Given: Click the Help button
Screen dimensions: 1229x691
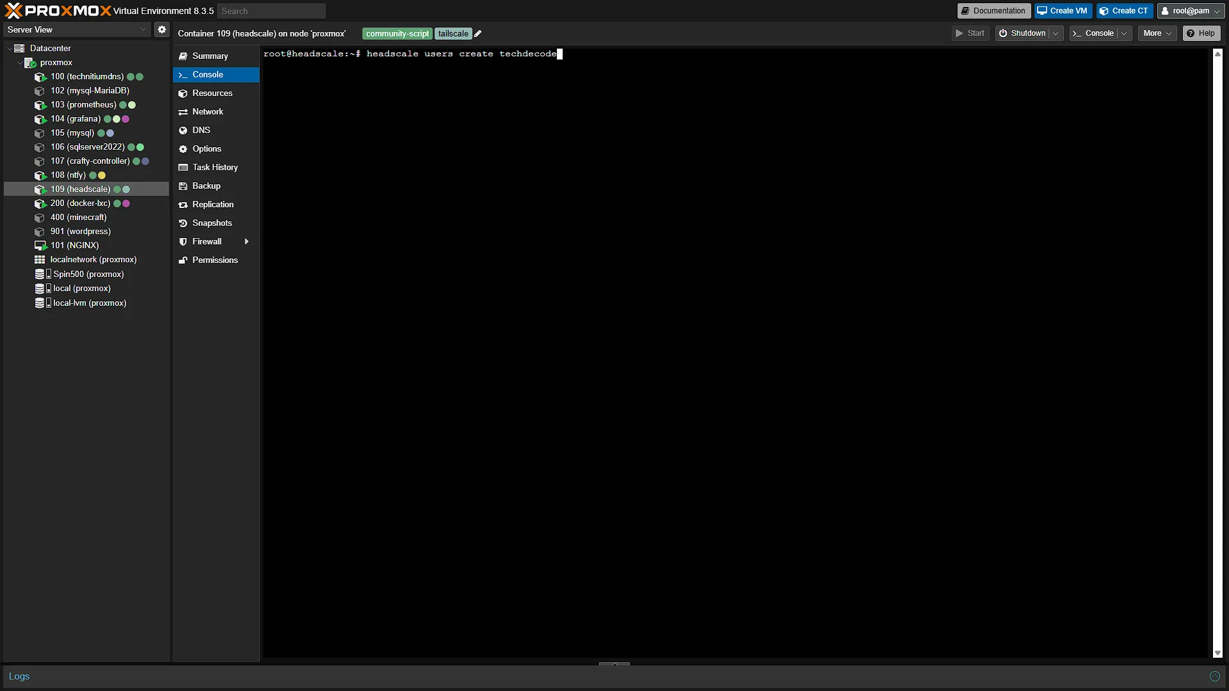Looking at the screenshot, I should [1201, 33].
